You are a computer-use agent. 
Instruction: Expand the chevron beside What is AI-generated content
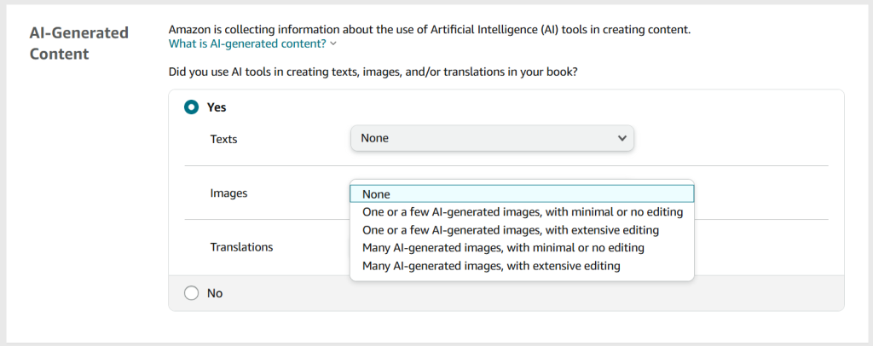pos(333,44)
